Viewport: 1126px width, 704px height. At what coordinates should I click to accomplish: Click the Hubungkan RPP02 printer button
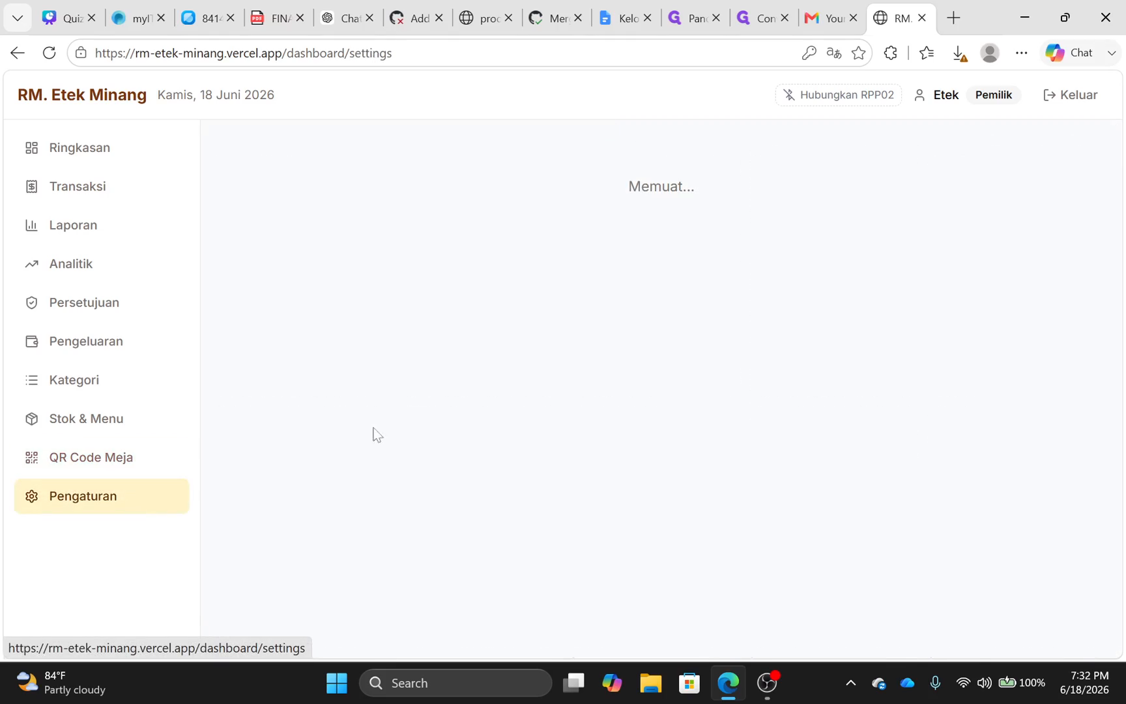839,95
